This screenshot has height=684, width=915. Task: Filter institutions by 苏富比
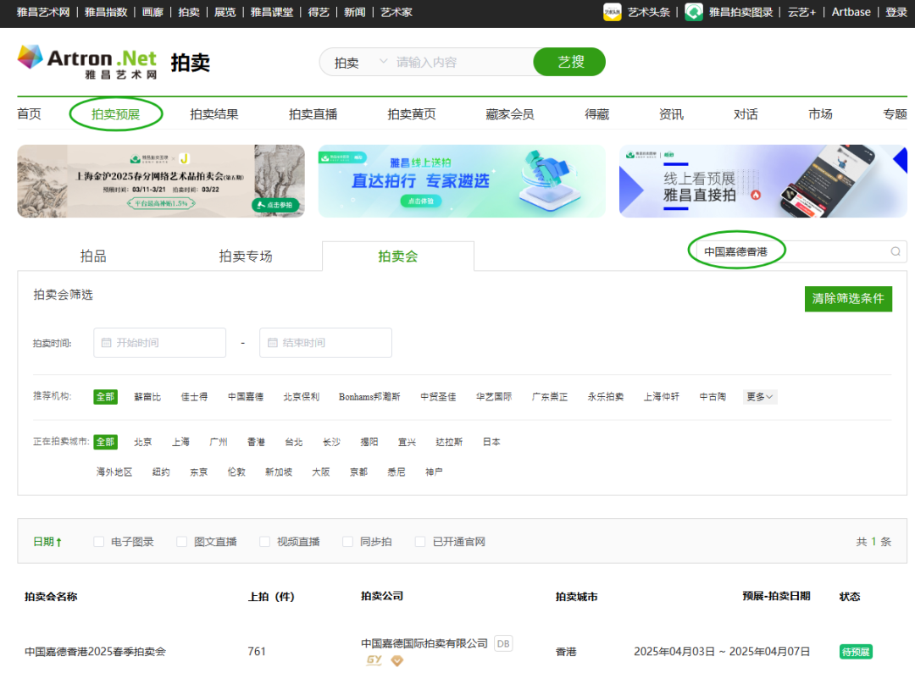pyautogui.click(x=147, y=396)
